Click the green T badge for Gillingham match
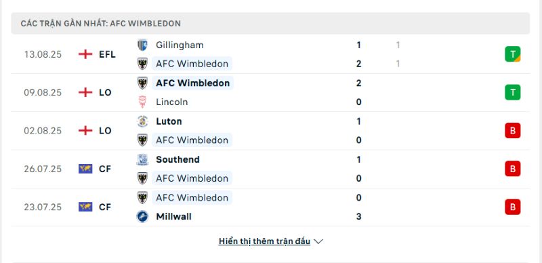Viewport: 542px width, 263px height. tap(512, 54)
